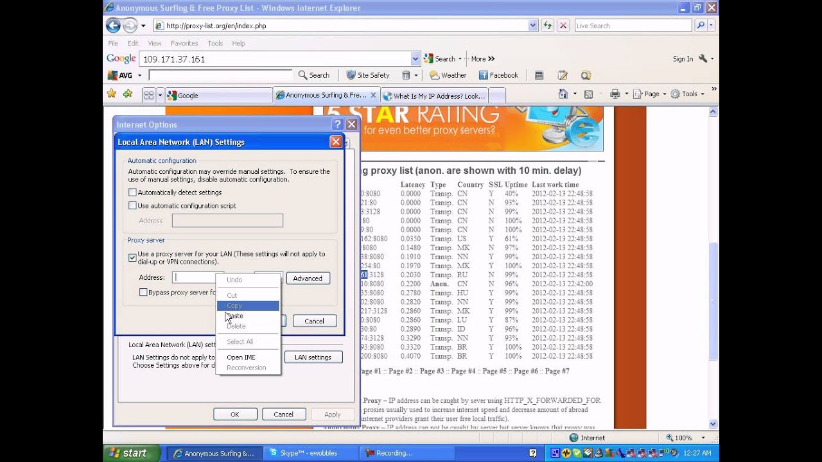
Task: Uncheck Use a proxy server for LAN
Action: tap(132, 257)
